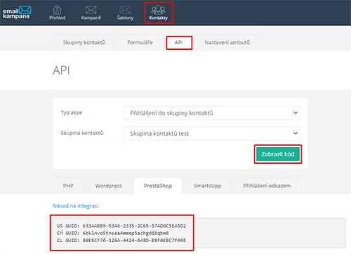Click the Typ akce label
Screen dimensions: 351x254
coord(72,113)
